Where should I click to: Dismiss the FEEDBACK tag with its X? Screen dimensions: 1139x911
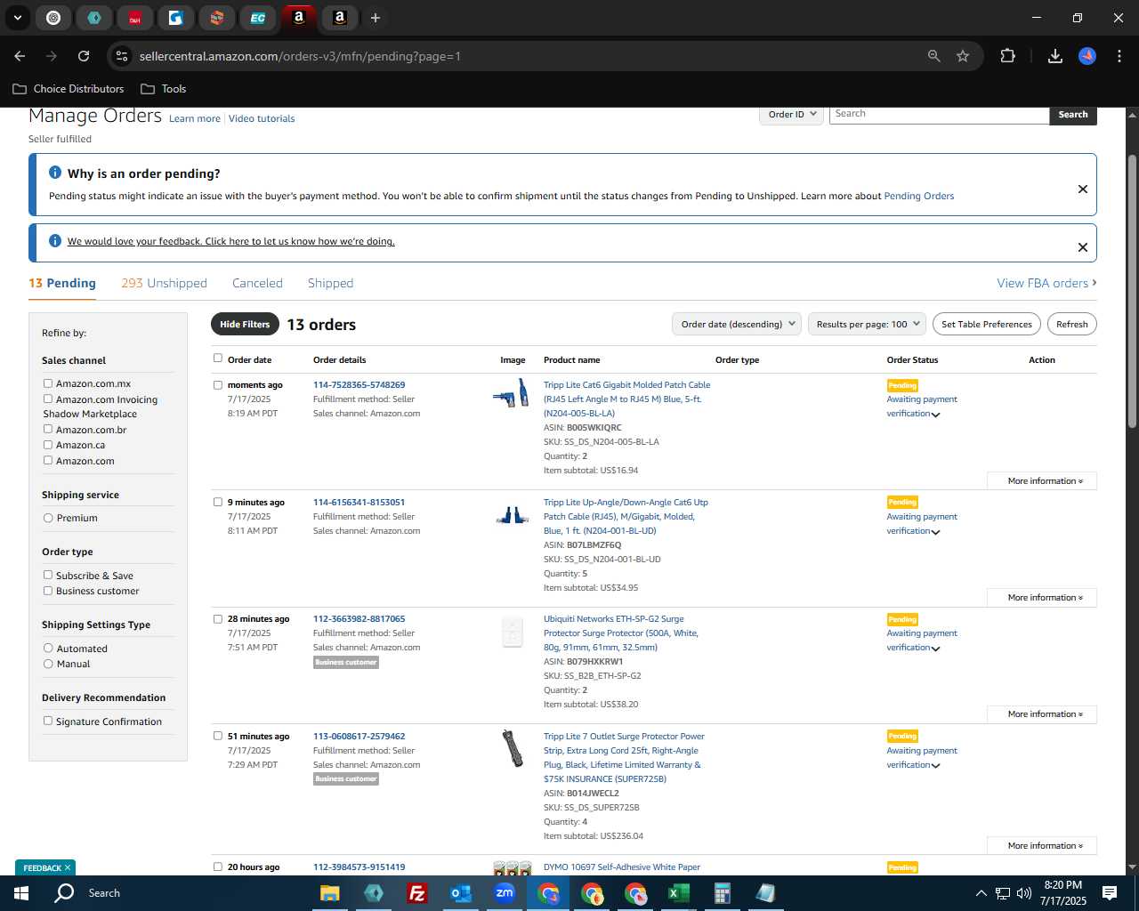pos(67,867)
